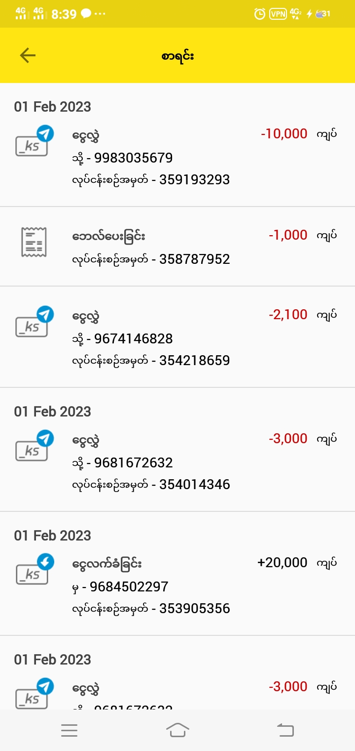Tap sender number 9684502297
The height and width of the screenshot is (751, 355).
pos(131,587)
